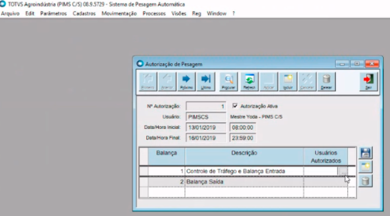The image size is (390, 216).
Task: Open the Processos menu
Action: (x=154, y=14)
